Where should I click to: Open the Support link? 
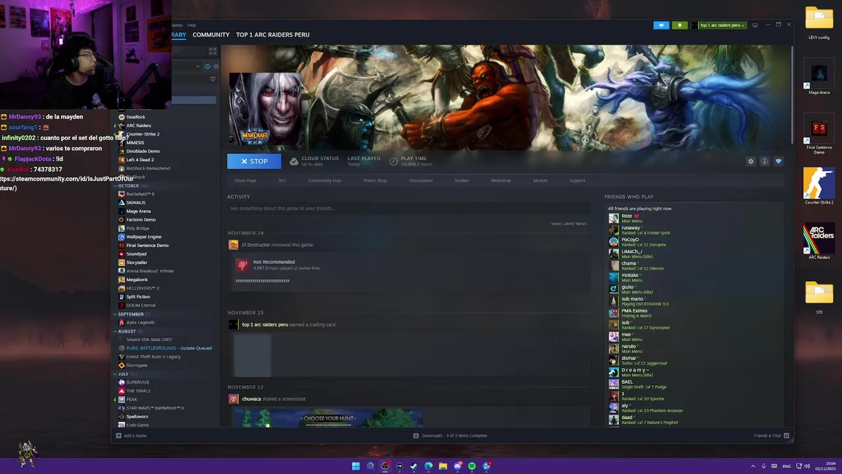tap(577, 180)
